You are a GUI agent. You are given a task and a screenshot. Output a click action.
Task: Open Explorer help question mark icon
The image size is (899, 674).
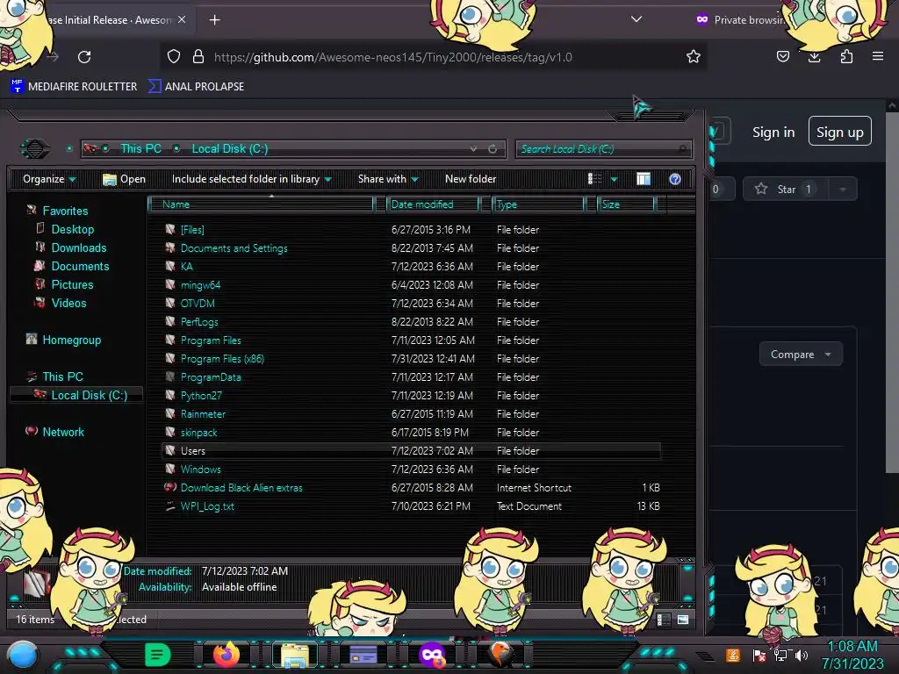click(675, 179)
